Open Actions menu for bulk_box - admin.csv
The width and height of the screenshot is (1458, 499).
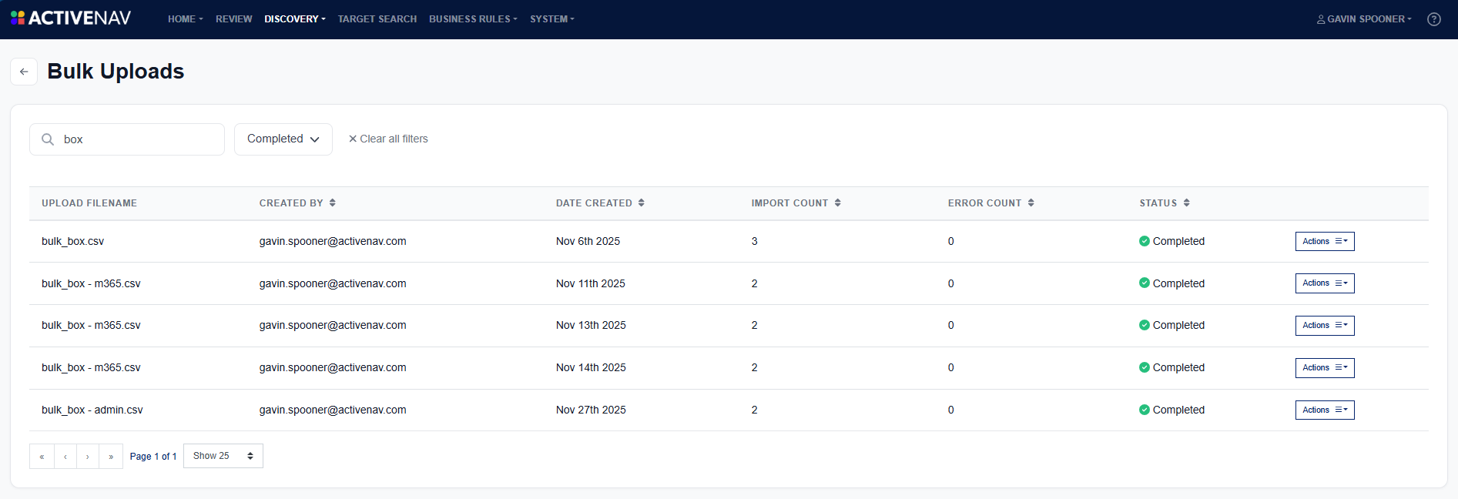(x=1325, y=410)
